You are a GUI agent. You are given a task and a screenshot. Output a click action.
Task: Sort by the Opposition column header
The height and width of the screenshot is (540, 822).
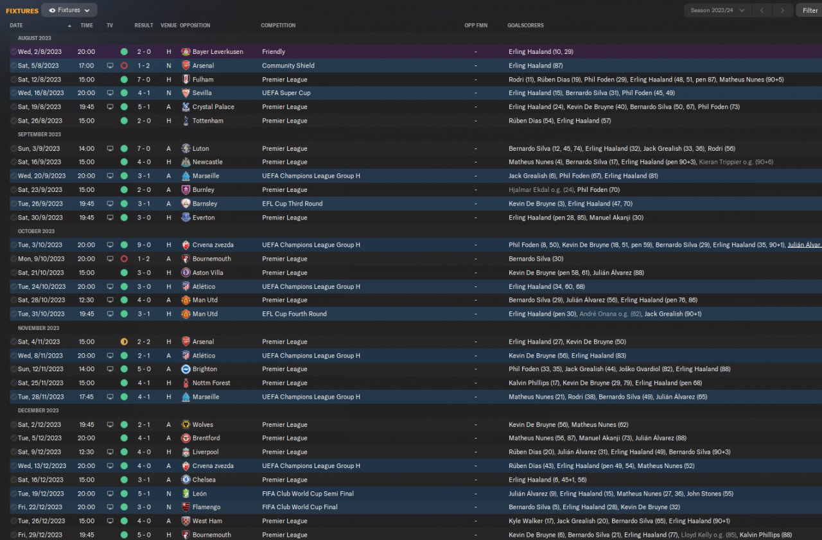click(x=195, y=26)
